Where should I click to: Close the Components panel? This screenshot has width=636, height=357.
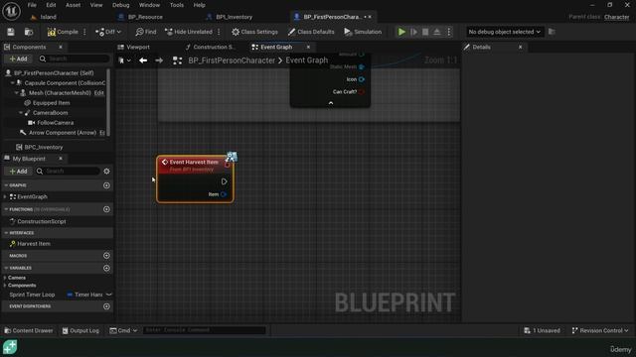tap(61, 47)
